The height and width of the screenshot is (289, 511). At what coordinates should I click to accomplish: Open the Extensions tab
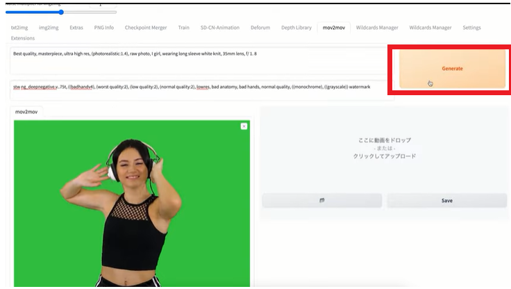coord(23,38)
